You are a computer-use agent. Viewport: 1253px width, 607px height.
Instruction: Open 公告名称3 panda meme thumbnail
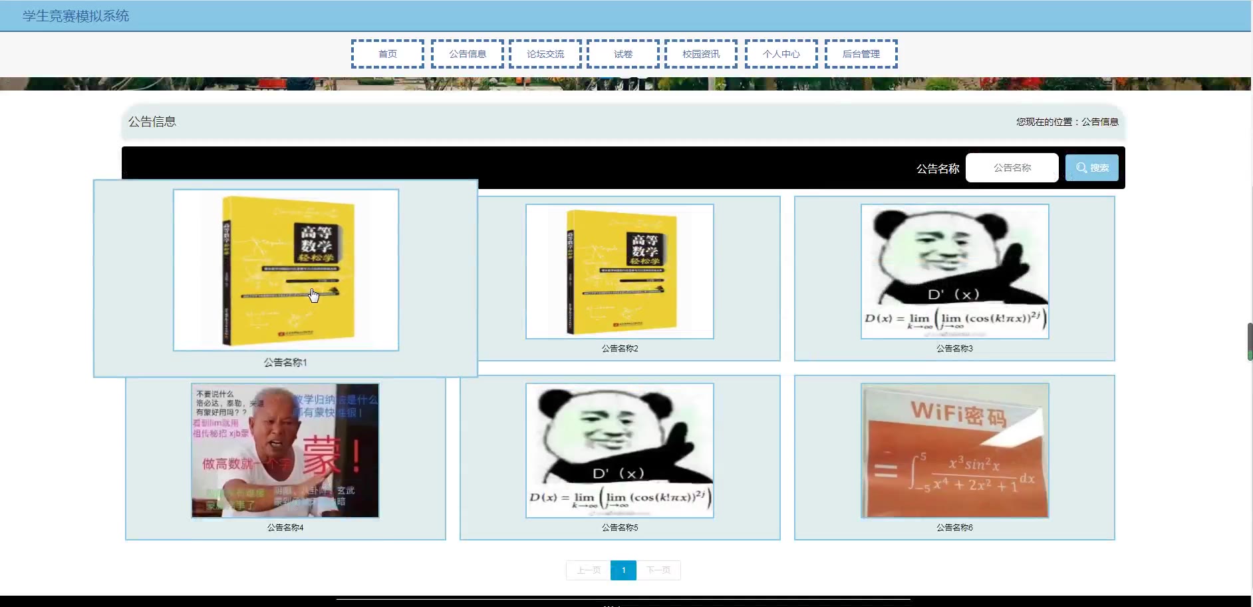pyautogui.click(x=955, y=272)
